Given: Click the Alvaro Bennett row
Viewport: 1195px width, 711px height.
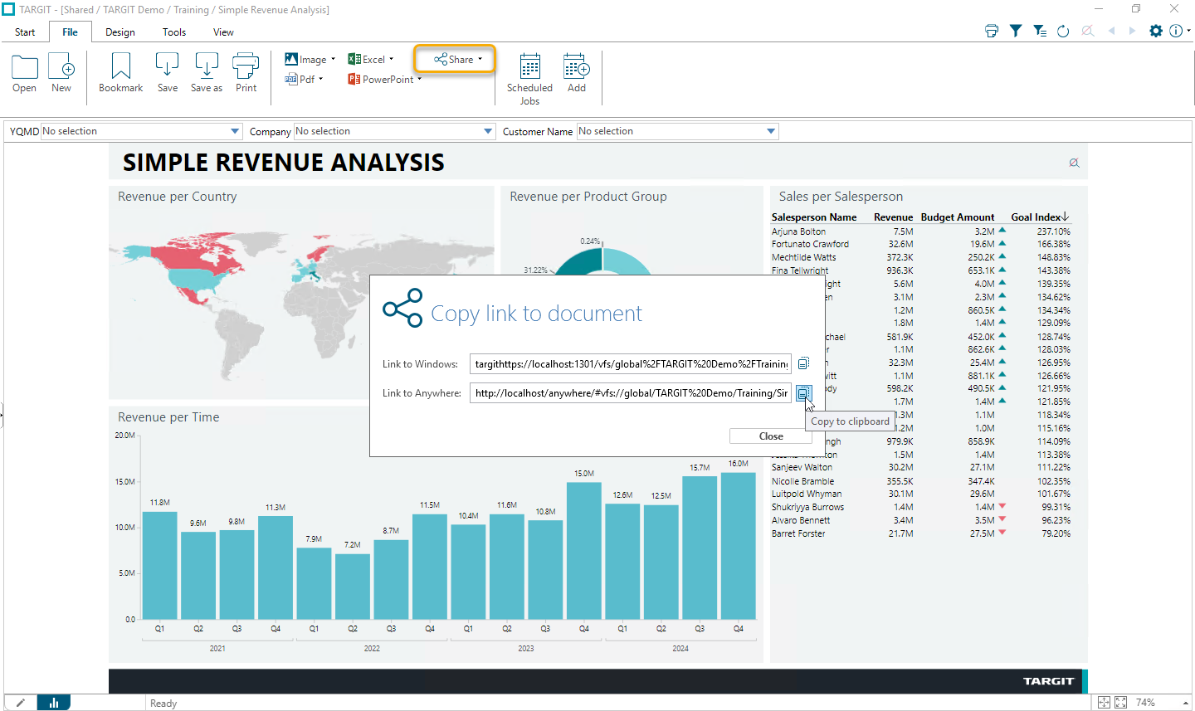Looking at the screenshot, I should pos(921,520).
